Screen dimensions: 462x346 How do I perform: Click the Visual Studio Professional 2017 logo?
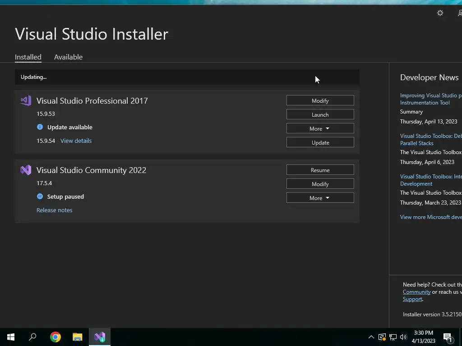[x=26, y=100]
